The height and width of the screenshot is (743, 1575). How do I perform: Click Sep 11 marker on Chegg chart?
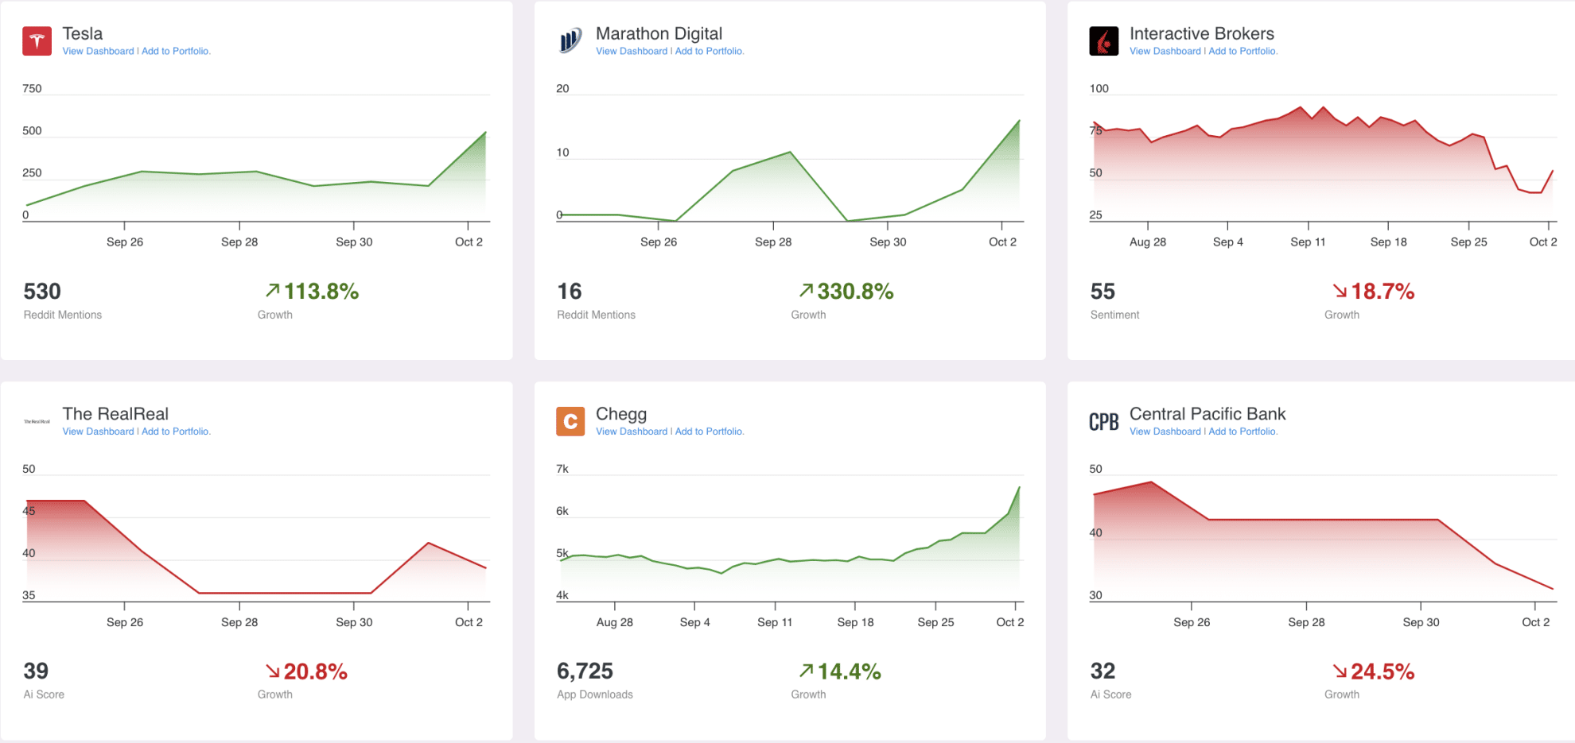[x=775, y=622]
